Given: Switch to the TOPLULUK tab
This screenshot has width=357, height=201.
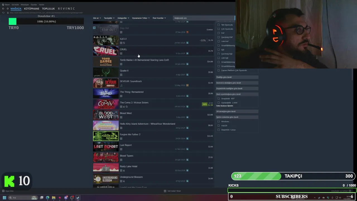Looking at the screenshot, I should pos(48,9).
